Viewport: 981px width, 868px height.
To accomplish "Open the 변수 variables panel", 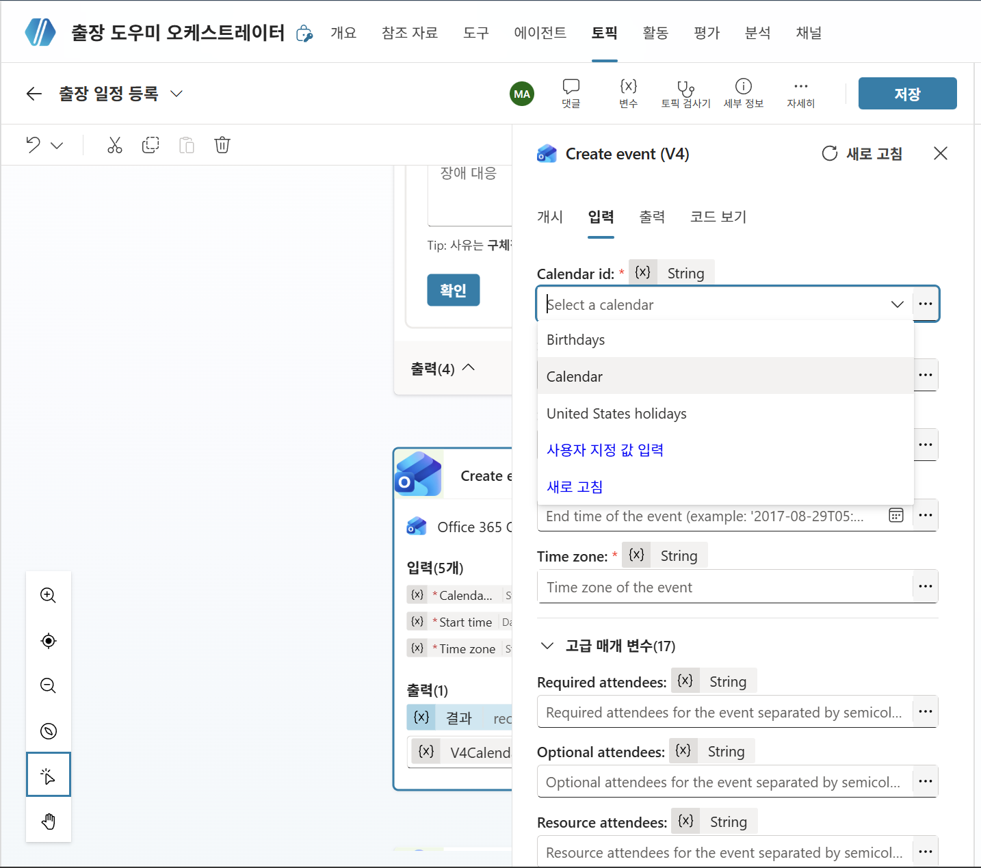I will tap(629, 93).
